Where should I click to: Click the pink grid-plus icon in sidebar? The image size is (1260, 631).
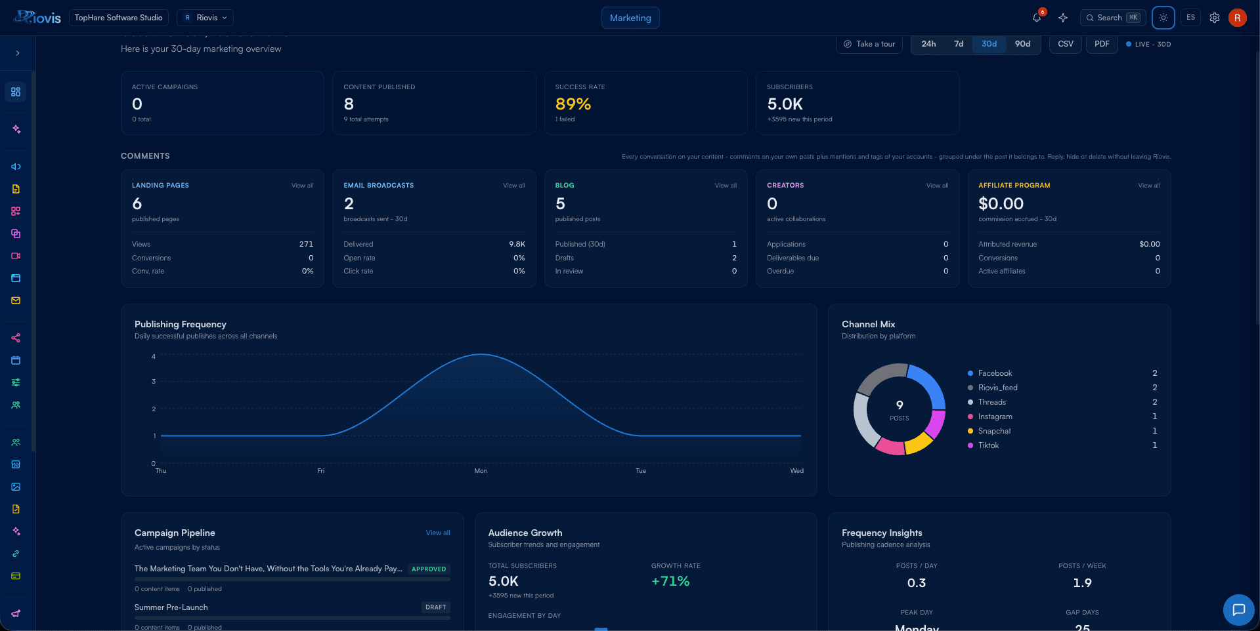click(x=16, y=211)
